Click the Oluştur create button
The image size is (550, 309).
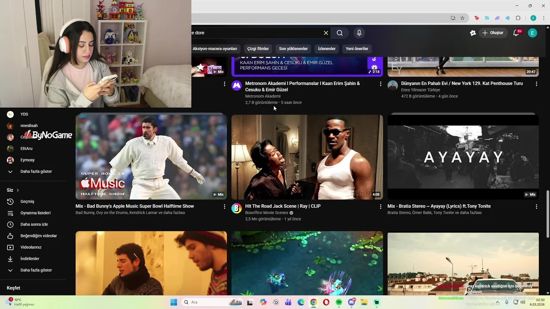click(493, 33)
